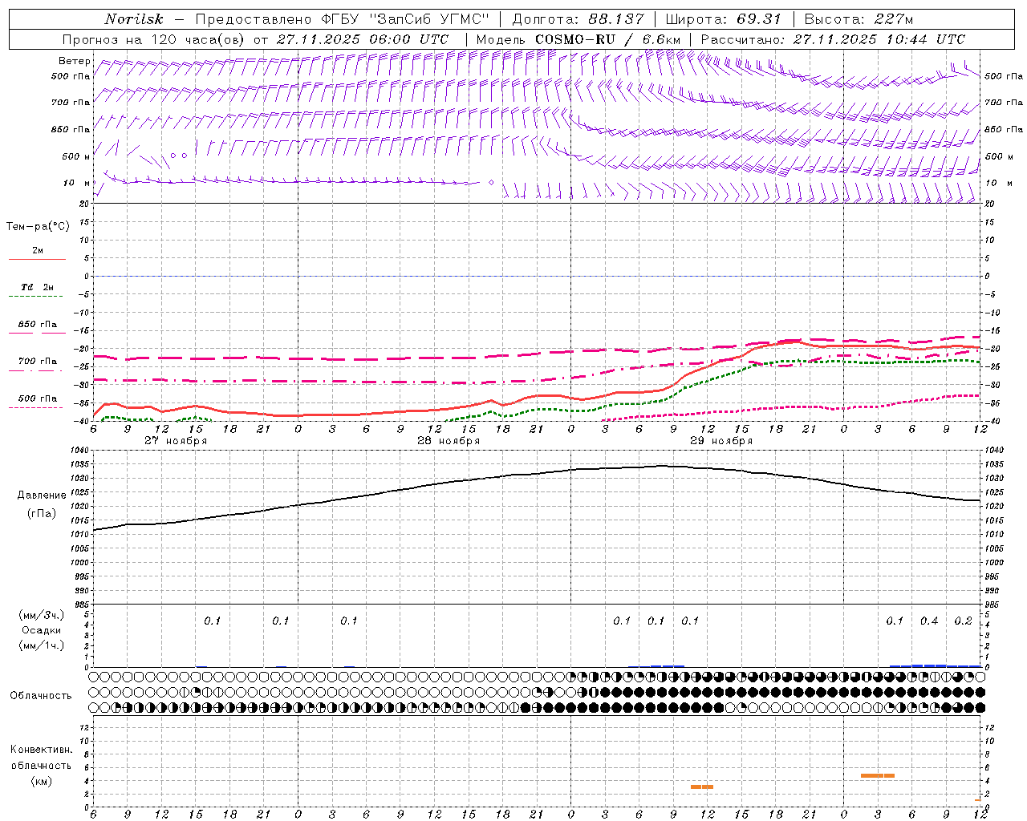Select the "Широта: 69.31" header field
The image size is (1027, 821).
pyautogui.click(x=724, y=19)
